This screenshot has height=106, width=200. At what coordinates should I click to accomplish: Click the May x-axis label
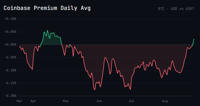click(x=66, y=101)
